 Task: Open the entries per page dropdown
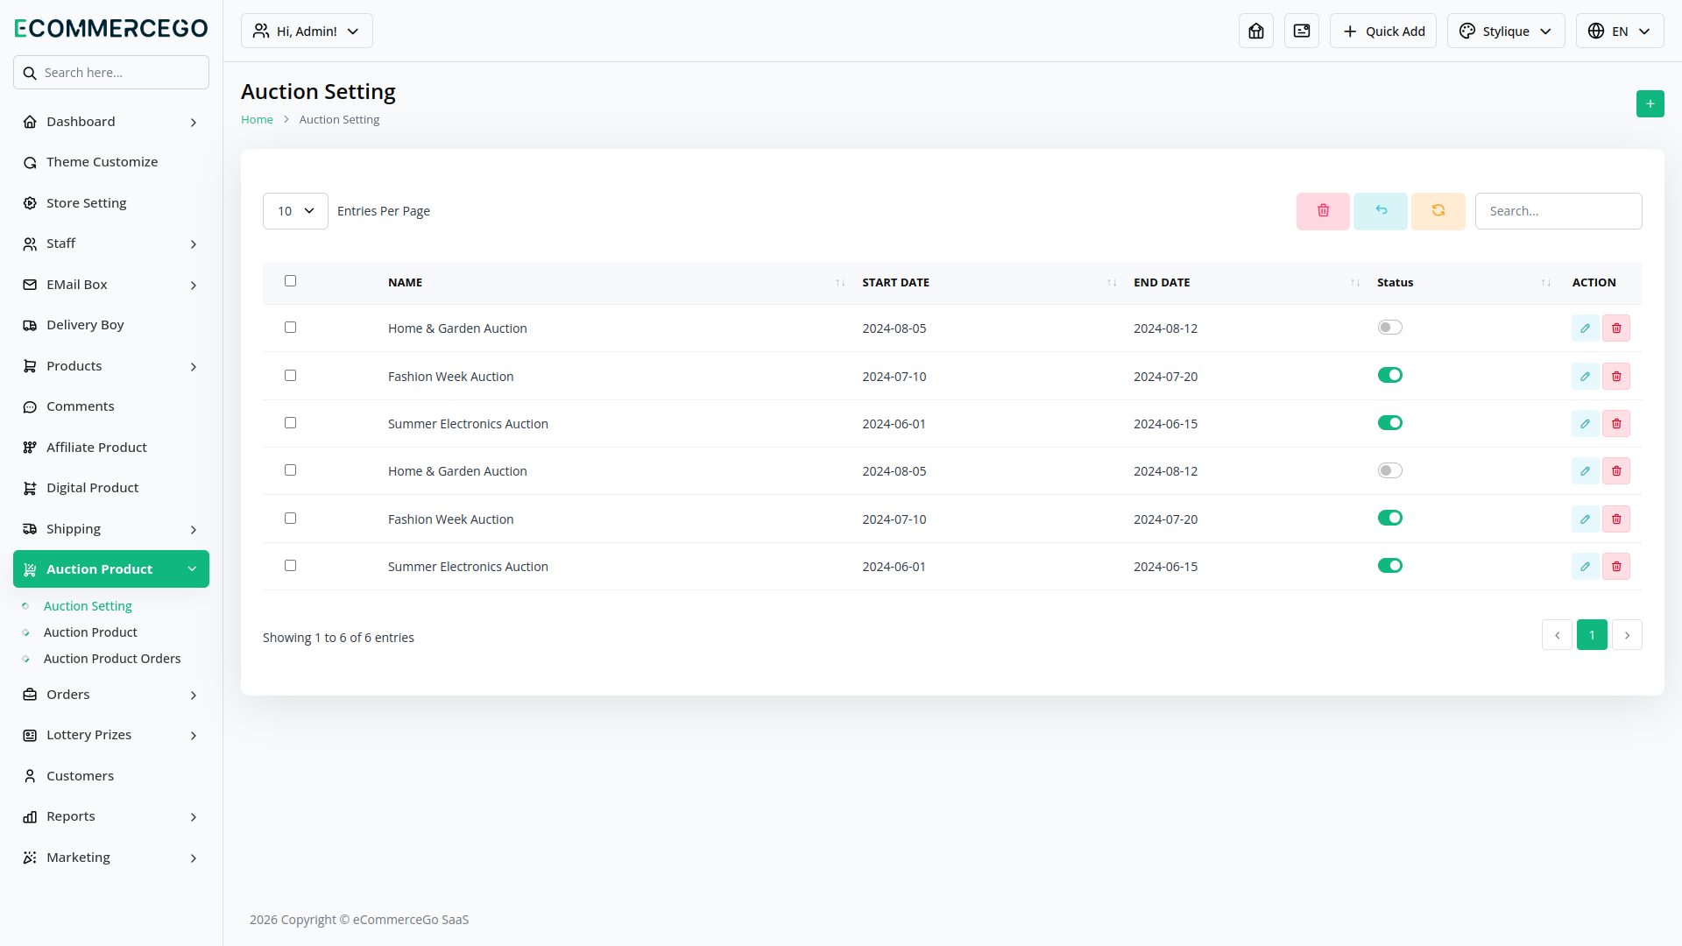point(295,211)
